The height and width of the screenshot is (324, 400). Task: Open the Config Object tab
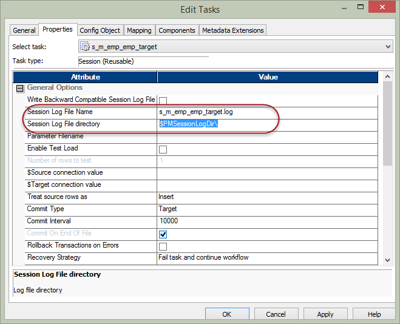pyautogui.click(x=100, y=30)
